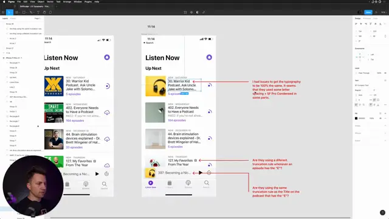
Task: Click the black fill color swatch
Action: point(356,118)
